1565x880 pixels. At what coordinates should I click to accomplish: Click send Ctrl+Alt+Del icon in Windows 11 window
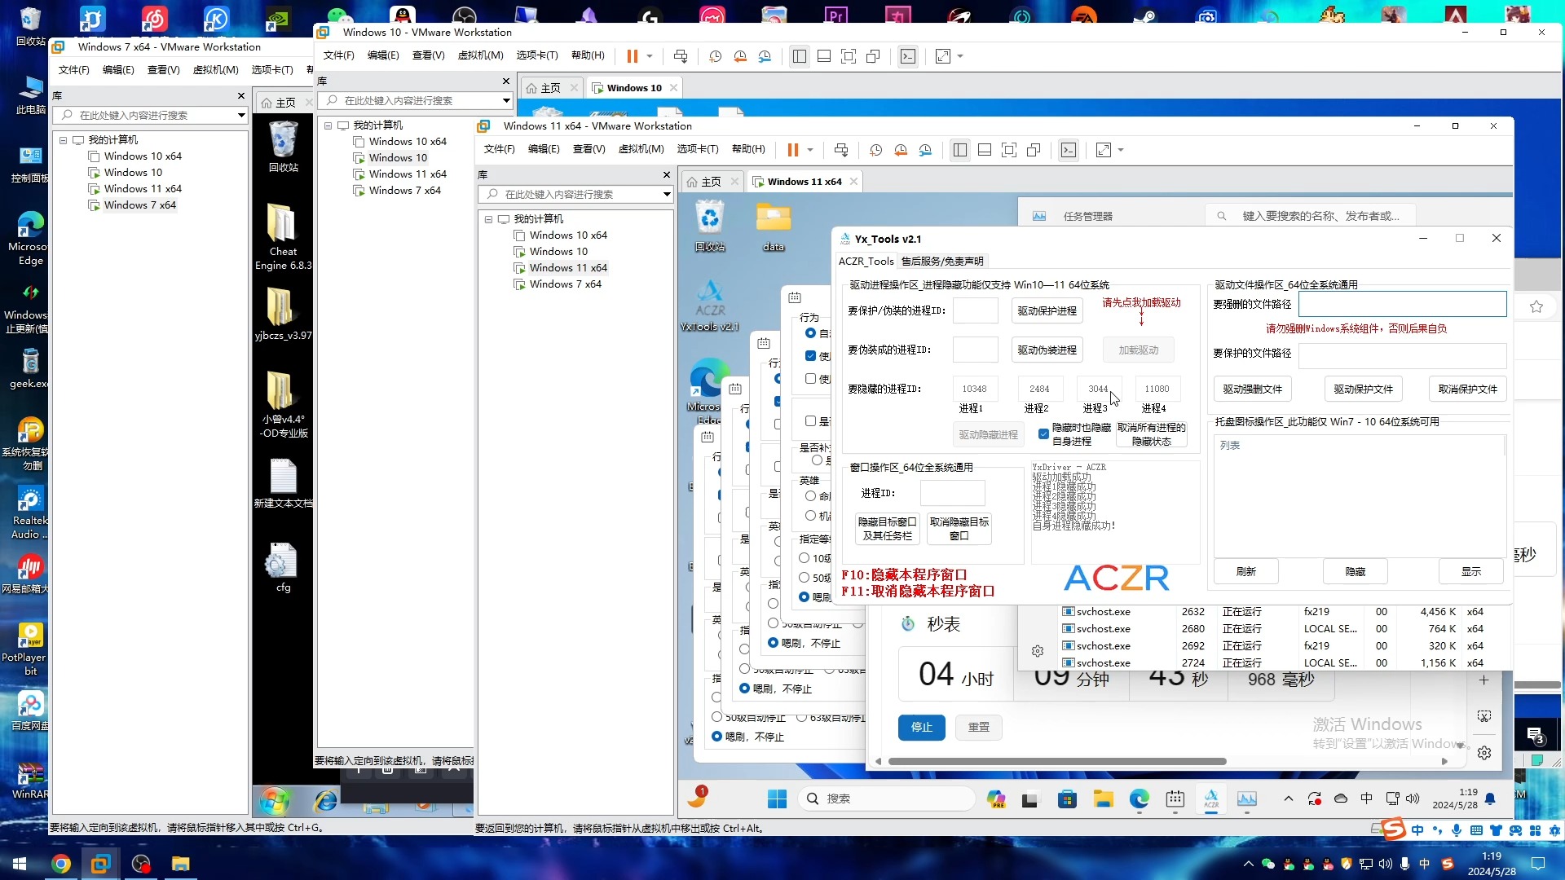coord(841,150)
